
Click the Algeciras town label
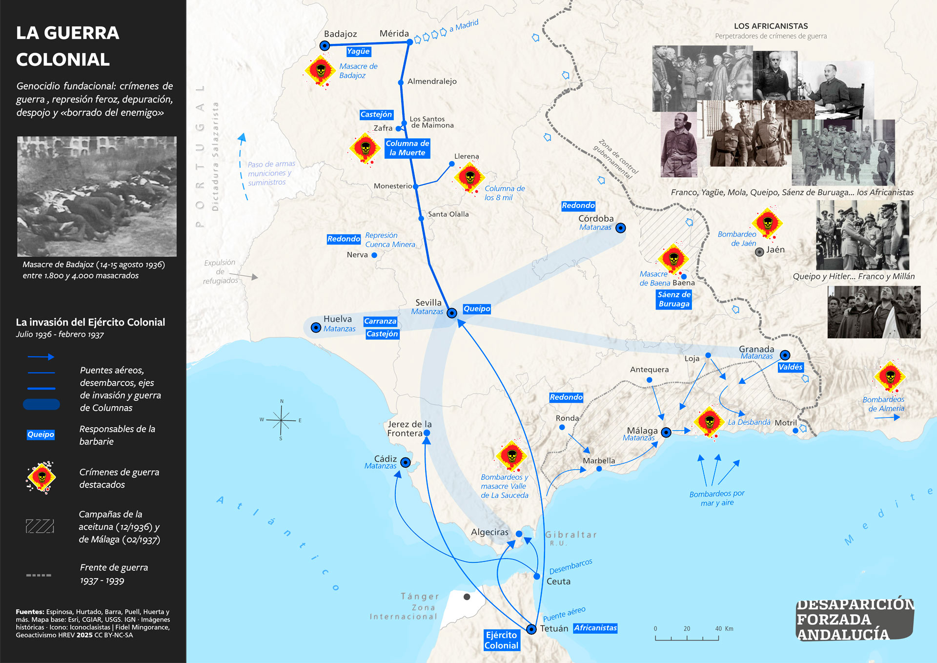pos(489,532)
